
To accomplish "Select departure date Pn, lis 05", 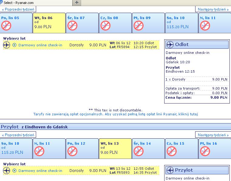I will coord(16,23).
